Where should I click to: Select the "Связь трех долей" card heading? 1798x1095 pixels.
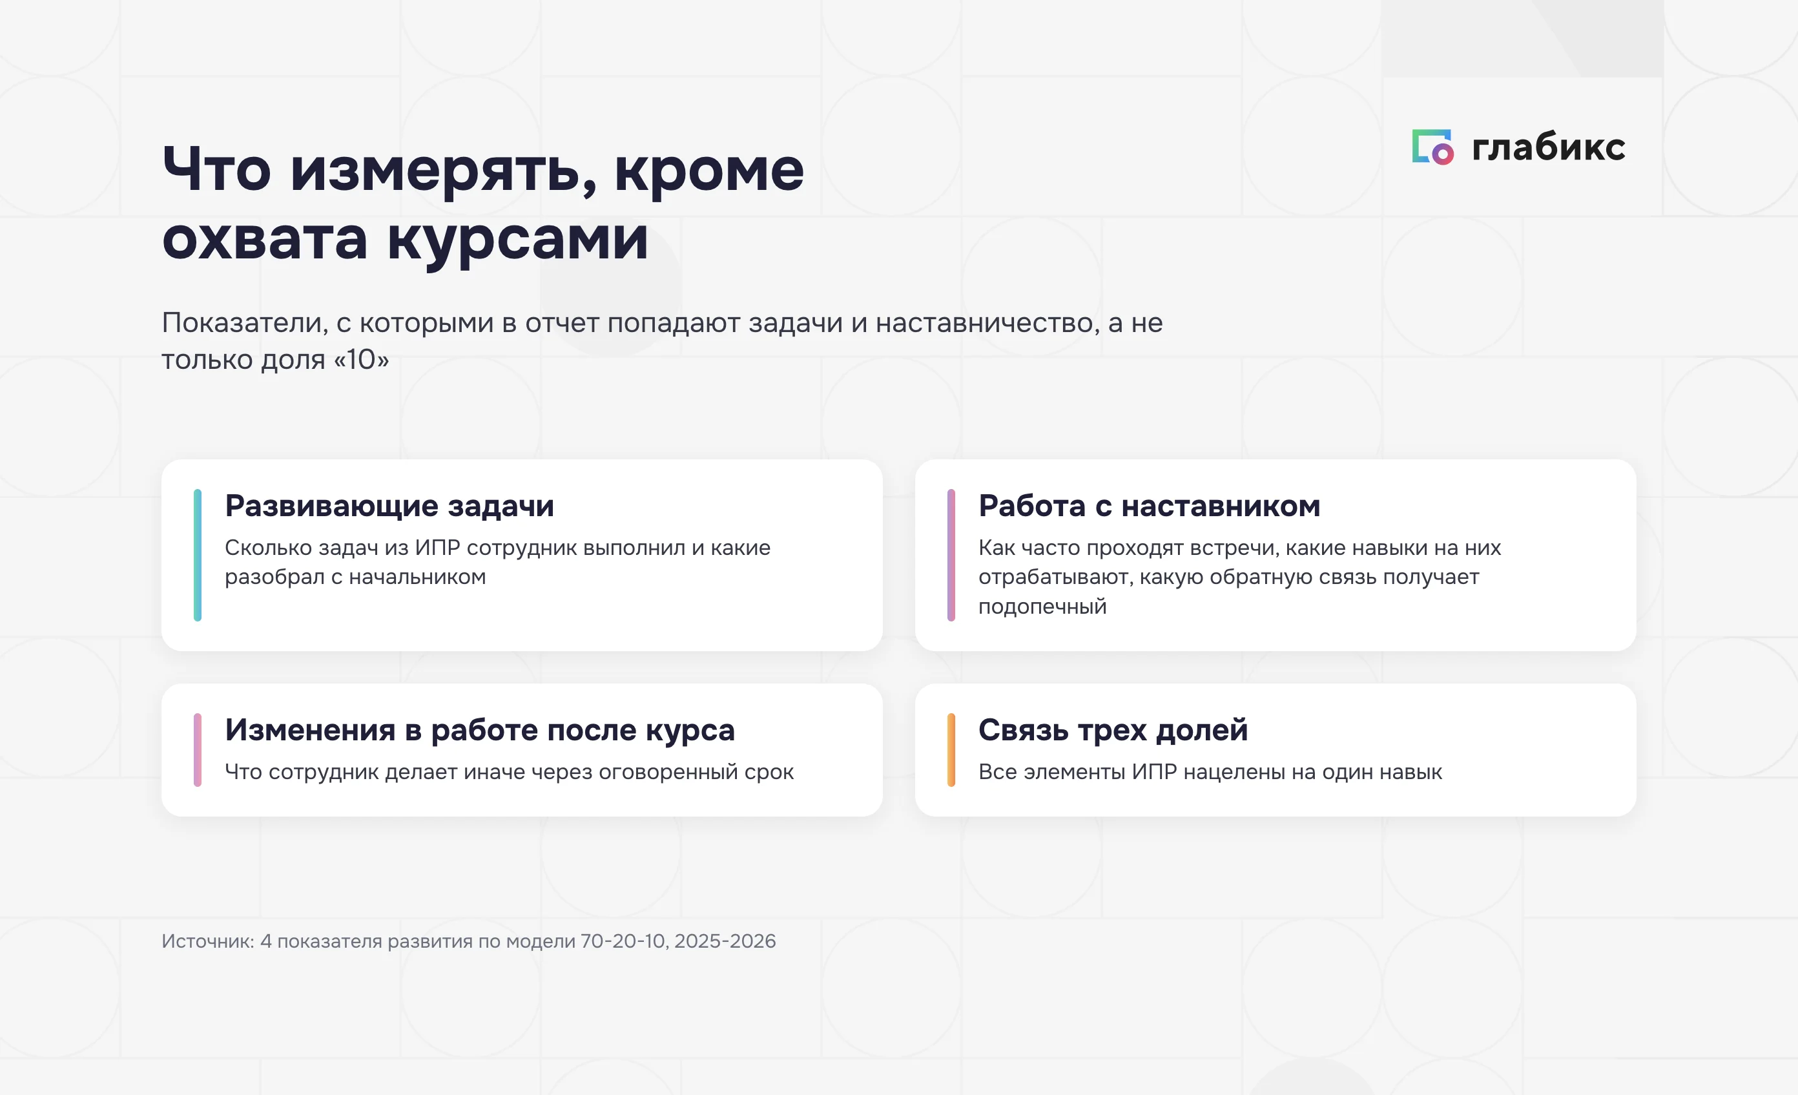(1113, 730)
